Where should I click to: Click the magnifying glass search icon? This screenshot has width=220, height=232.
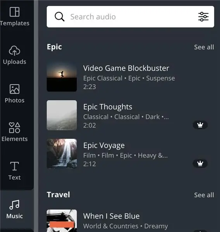tap(59, 17)
